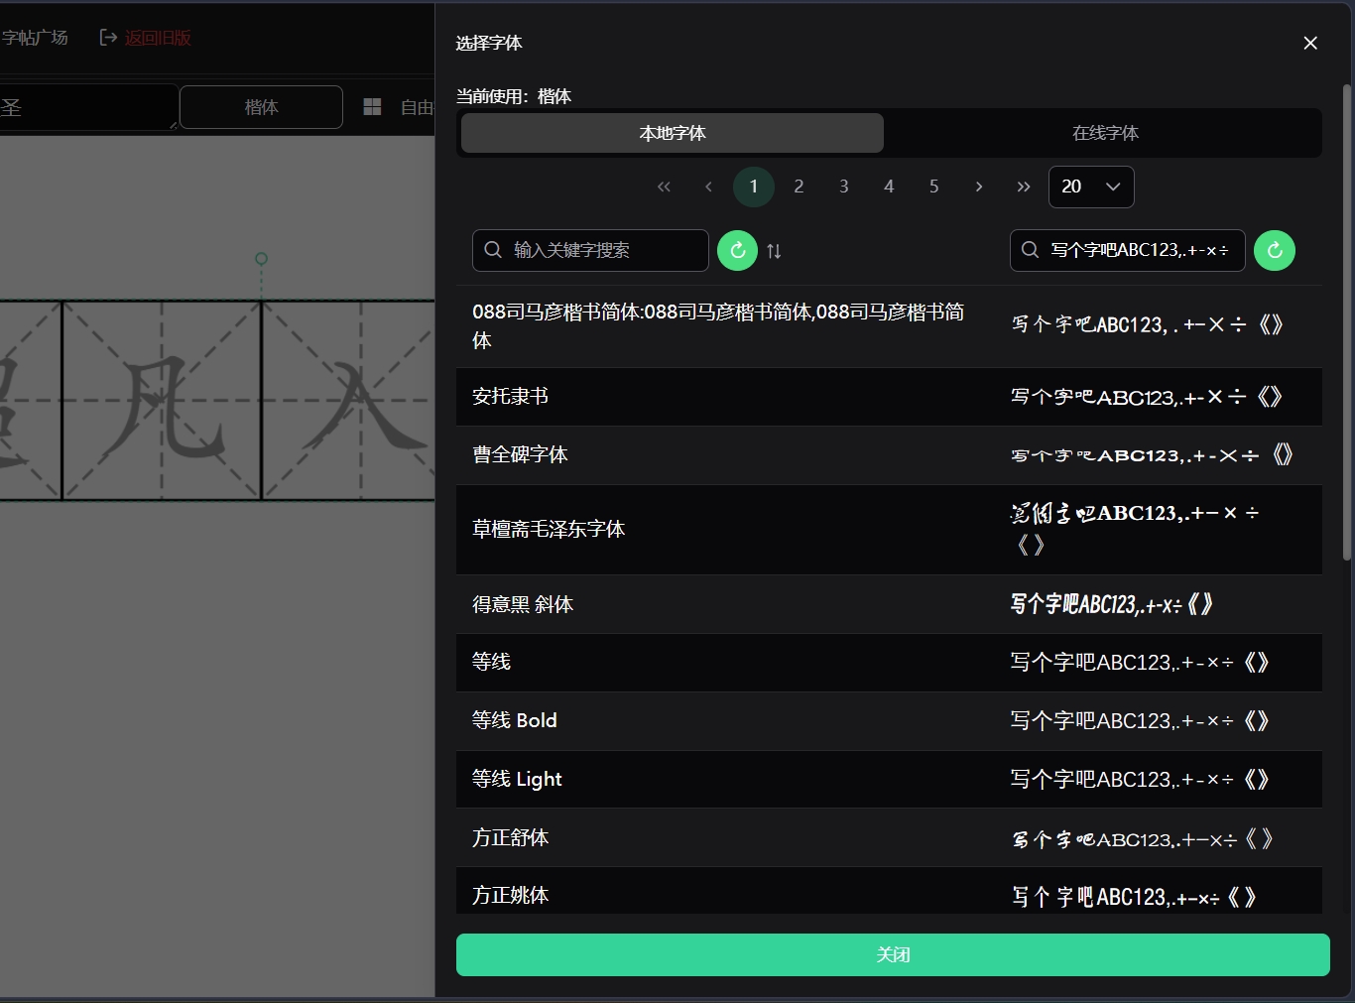The image size is (1355, 1003).
Task: Refresh results with green icon beside keyword search
Action: click(x=737, y=250)
